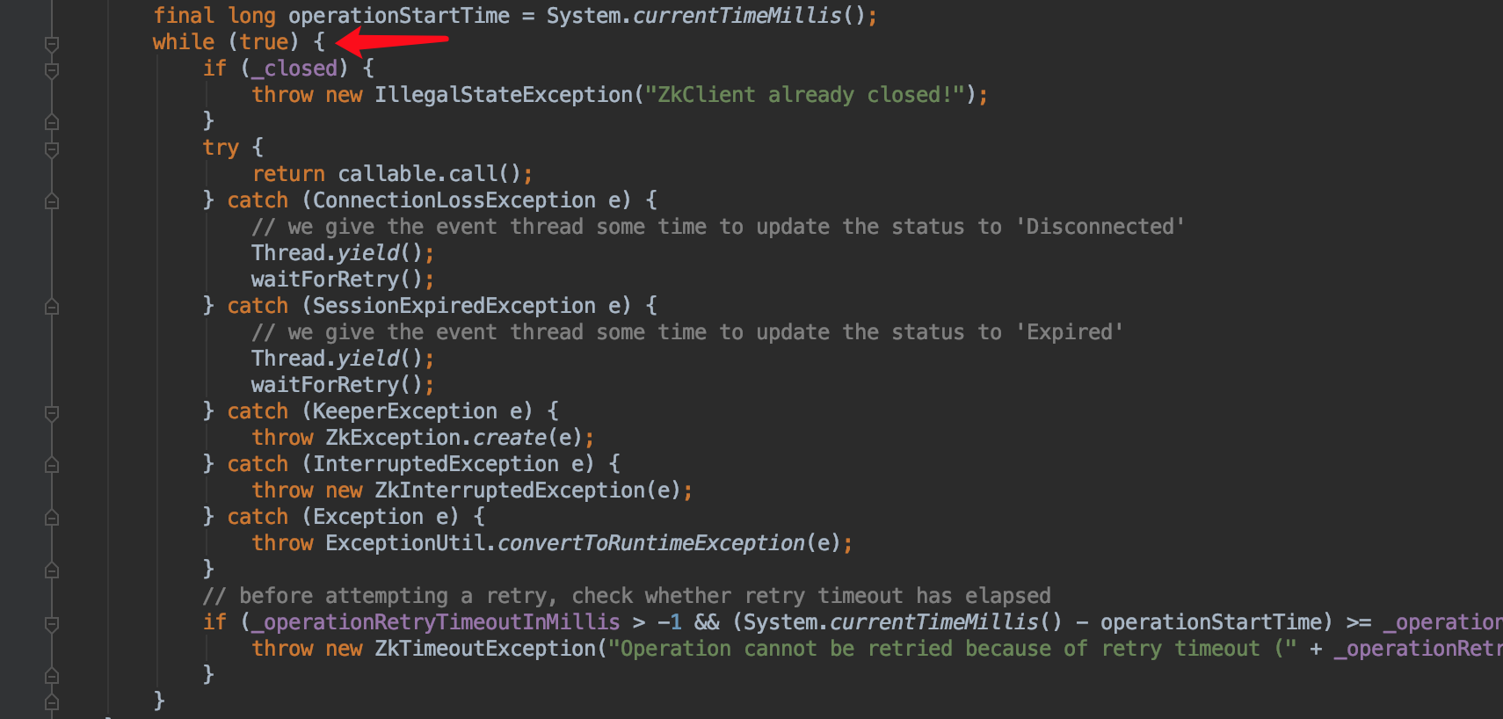Fold the KeeperException catch block
Viewport: 1503px width, 719px height.
(52, 412)
